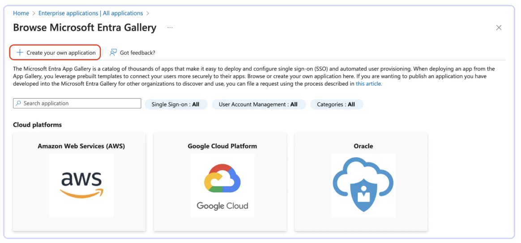Open the ellipsis menu beside the page title
This screenshot has height=243, width=521.
pyautogui.click(x=170, y=28)
